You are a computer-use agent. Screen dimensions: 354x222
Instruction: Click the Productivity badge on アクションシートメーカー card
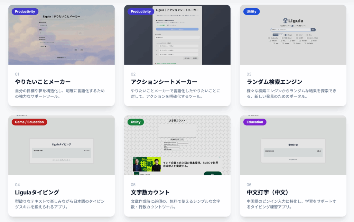pyautogui.click(x=141, y=11)
